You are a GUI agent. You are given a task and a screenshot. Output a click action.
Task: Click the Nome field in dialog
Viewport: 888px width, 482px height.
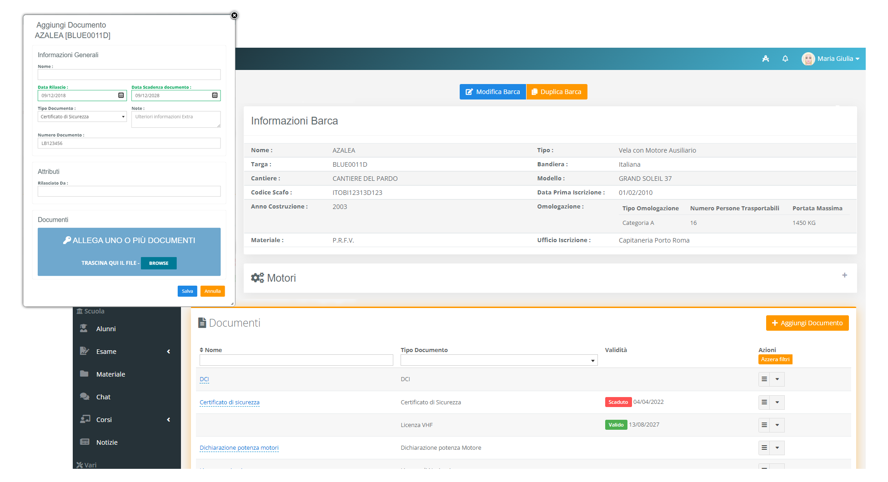[x=129, y=75]
